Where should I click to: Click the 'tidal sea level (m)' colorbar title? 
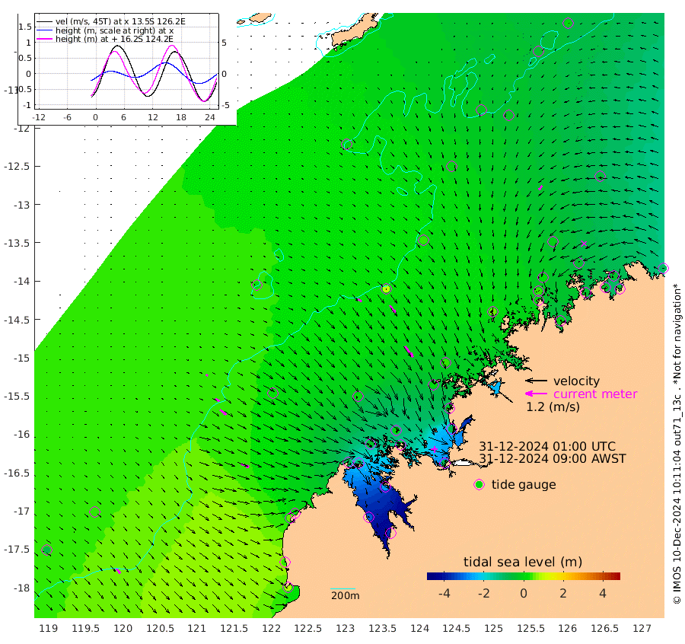tap(523, 562)
